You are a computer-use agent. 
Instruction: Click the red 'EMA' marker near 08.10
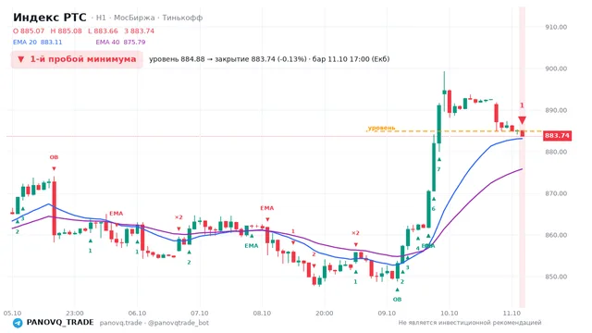click(x=267, y=208)
